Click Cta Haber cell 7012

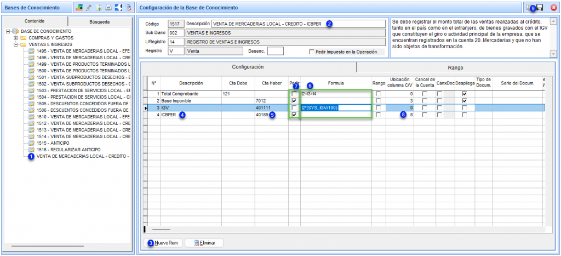coord(271,101)
